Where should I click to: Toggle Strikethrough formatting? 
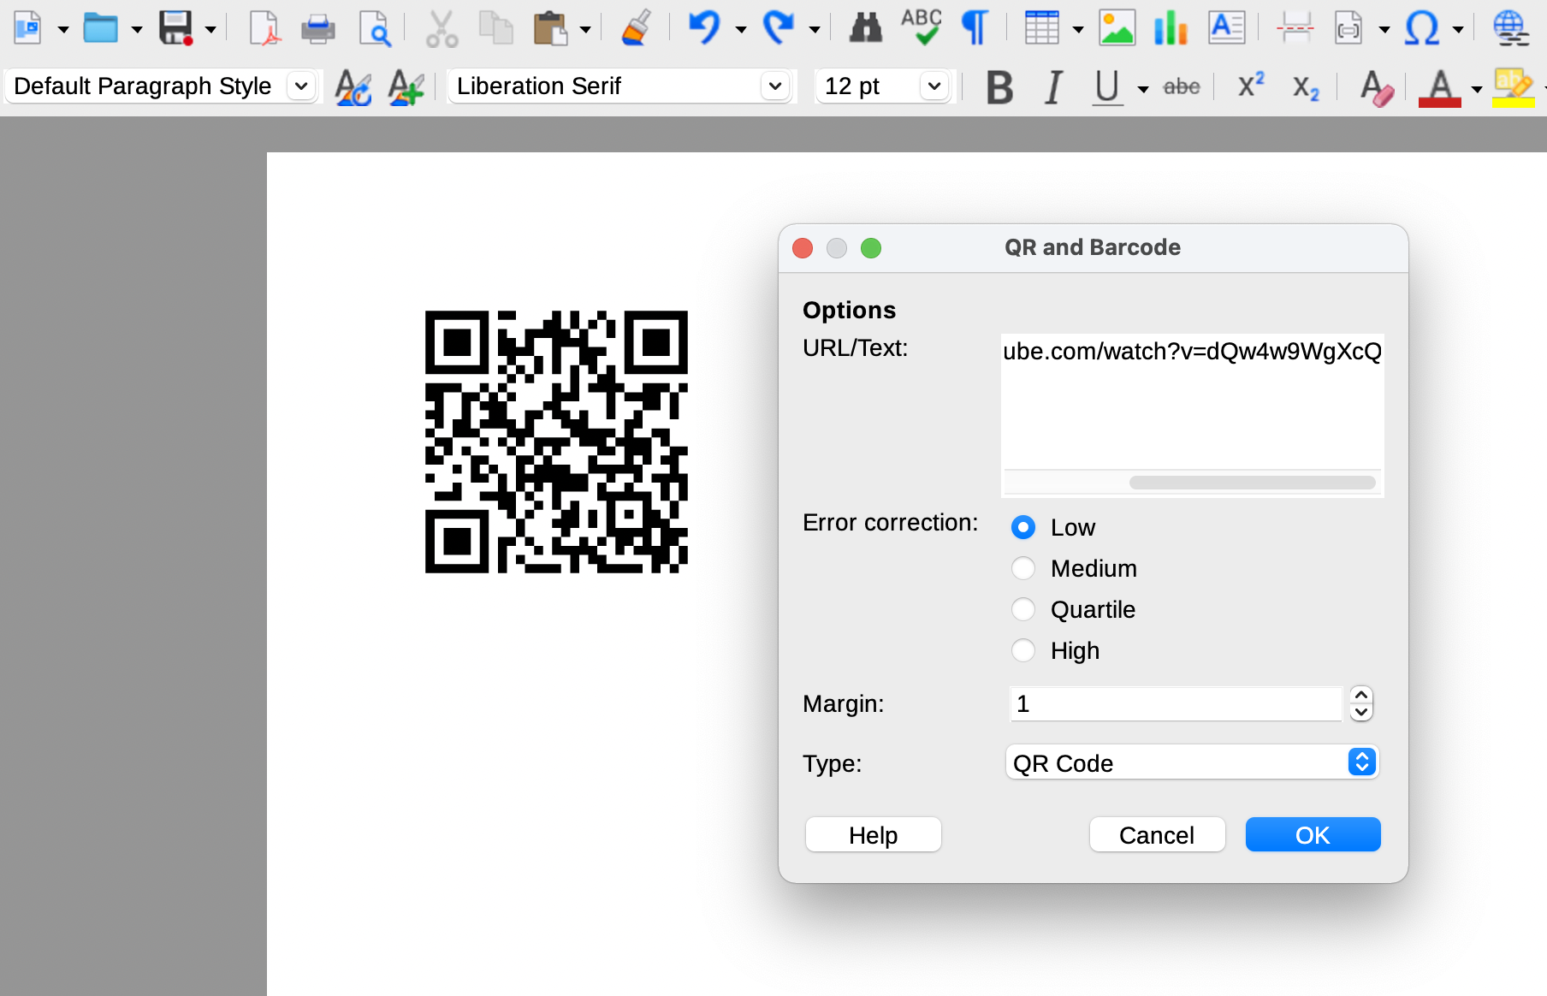coord(1182,86)
